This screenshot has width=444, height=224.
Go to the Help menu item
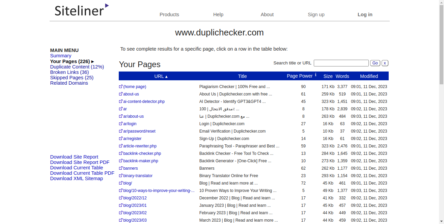218,15
